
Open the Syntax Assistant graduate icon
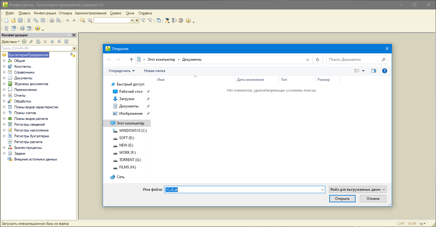[167, 20]
